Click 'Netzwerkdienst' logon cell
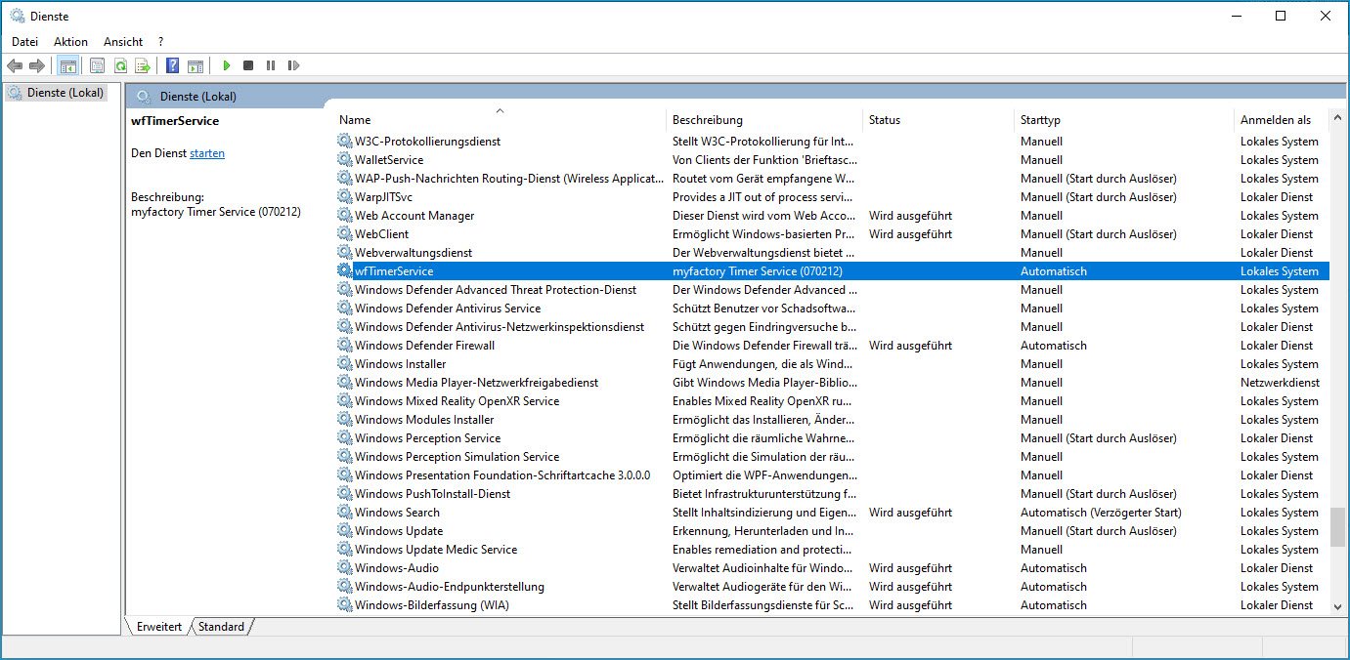 [1280, 383]
